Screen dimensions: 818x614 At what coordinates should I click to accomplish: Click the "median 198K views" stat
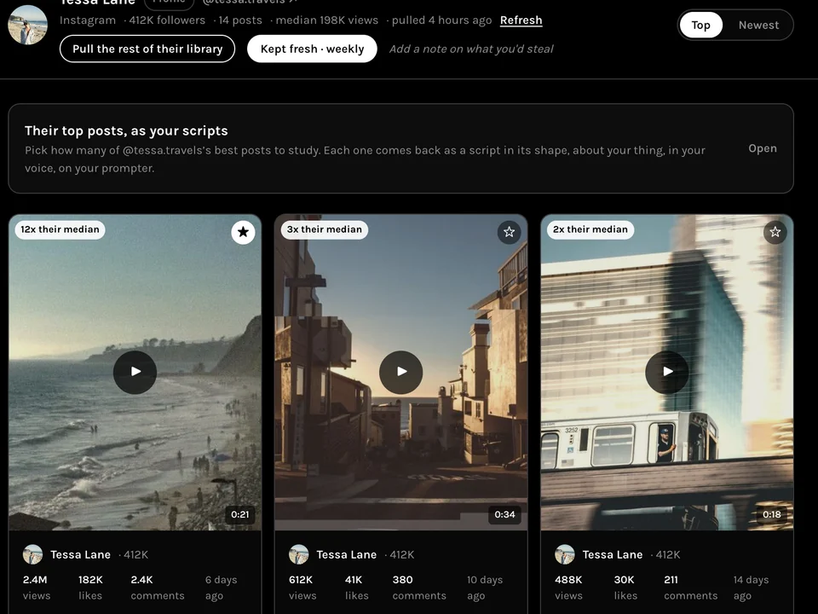(326, 20)
